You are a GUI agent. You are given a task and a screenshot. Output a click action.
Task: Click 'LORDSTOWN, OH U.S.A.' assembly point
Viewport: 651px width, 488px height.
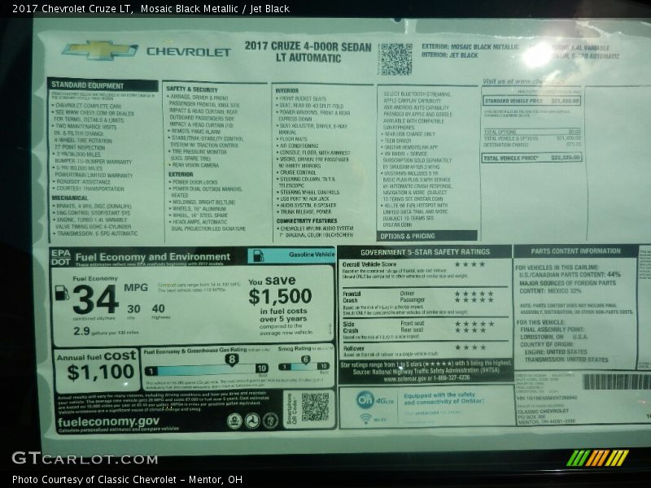pyautogui.click(x=554, y=337)
